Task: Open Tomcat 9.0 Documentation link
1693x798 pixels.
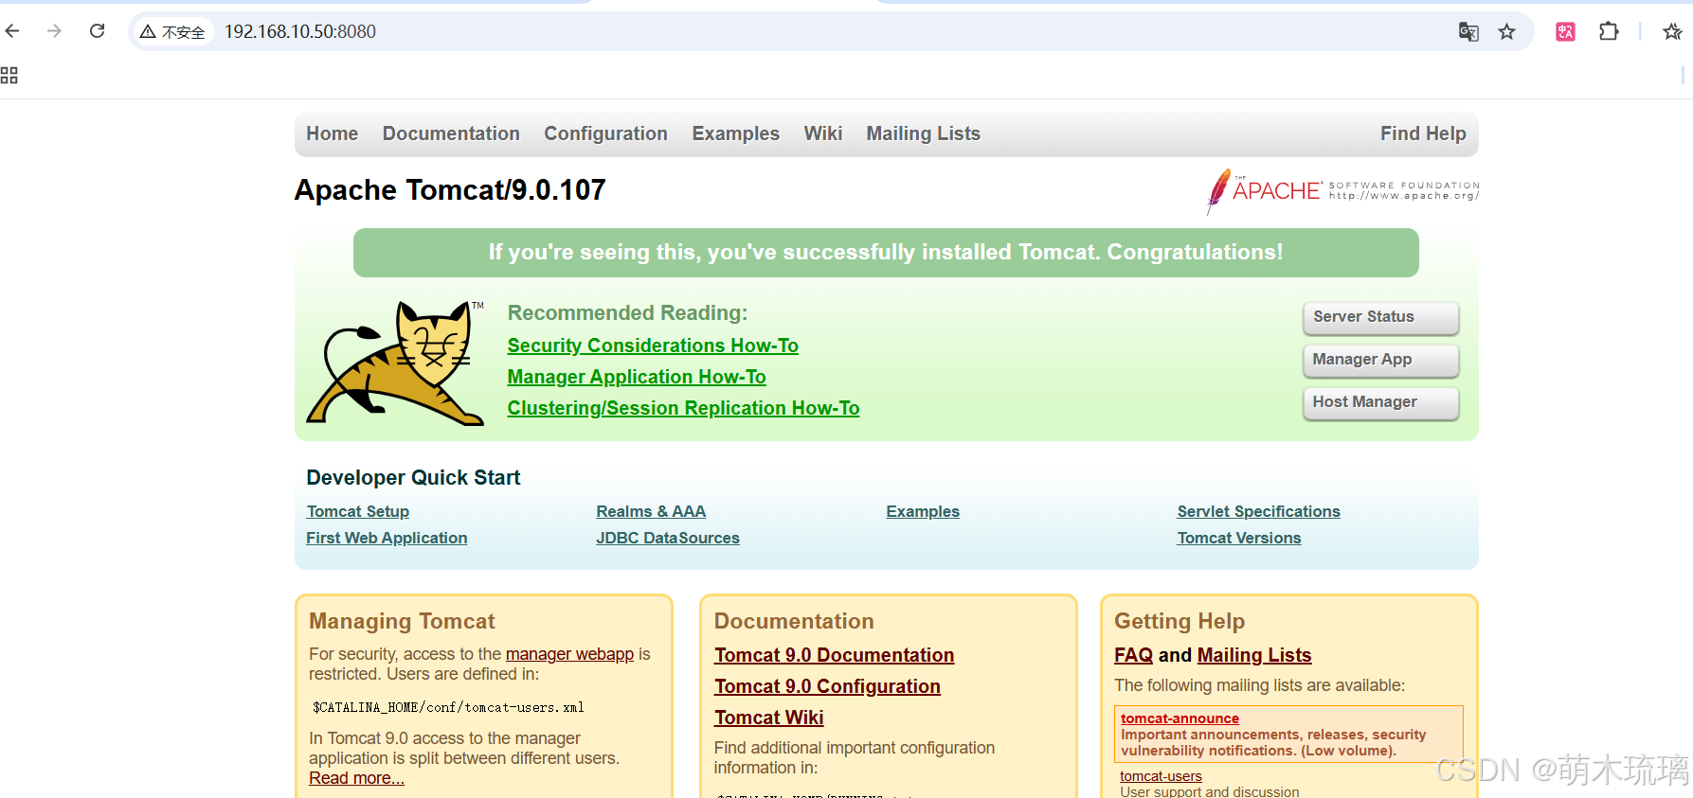Action: (x=834, y=655)
